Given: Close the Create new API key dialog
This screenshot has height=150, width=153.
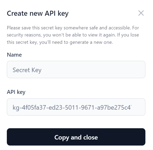Looking at the screenshot, I should pyautogui.click(x=141, y=13).
